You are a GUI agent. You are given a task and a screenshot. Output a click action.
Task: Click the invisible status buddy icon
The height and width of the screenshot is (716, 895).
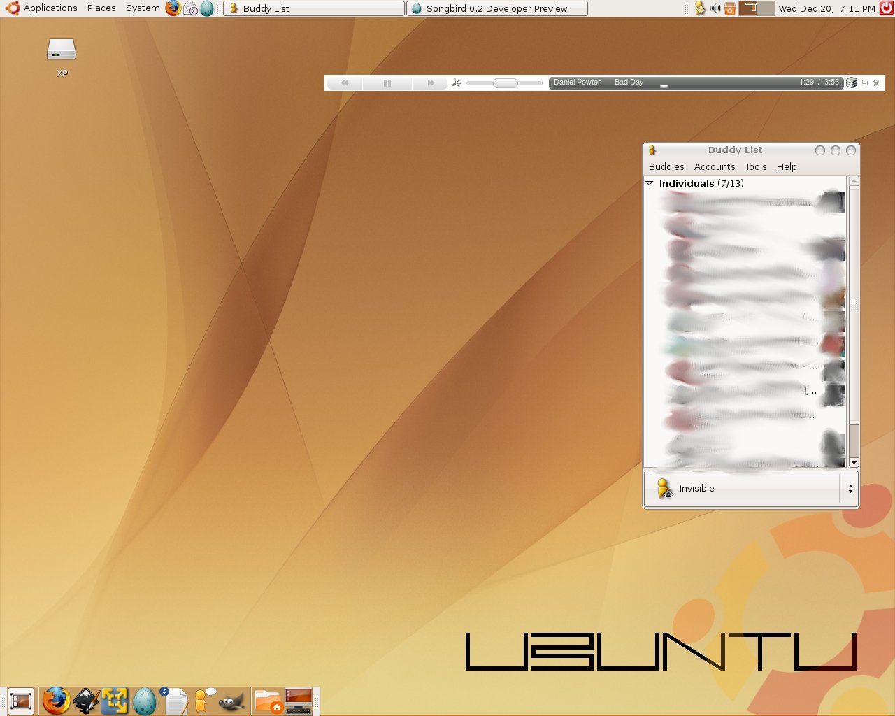(665, 488)
